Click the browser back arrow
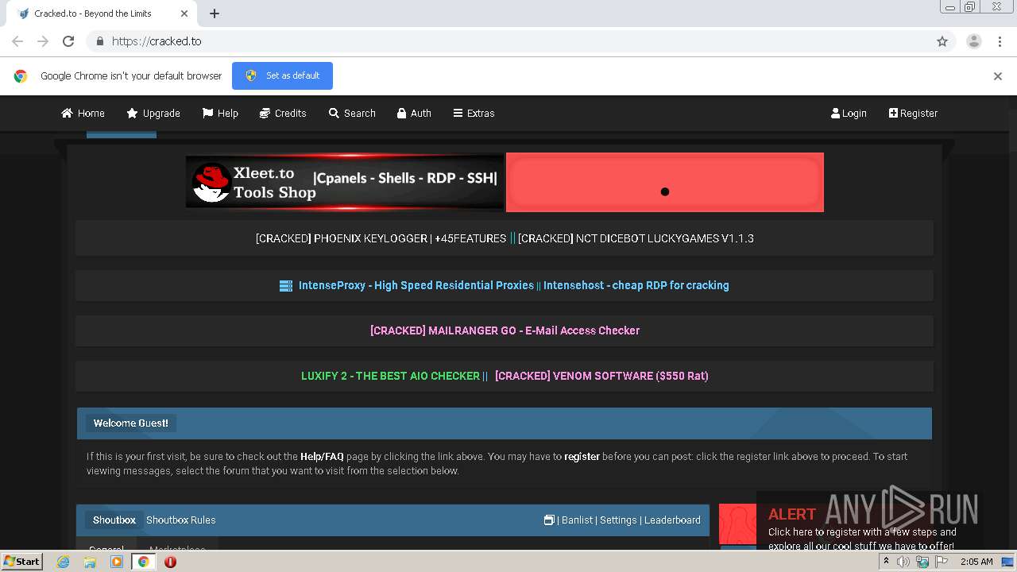The width and height of the screenshot is (1017, 572). tap(17, 41)
